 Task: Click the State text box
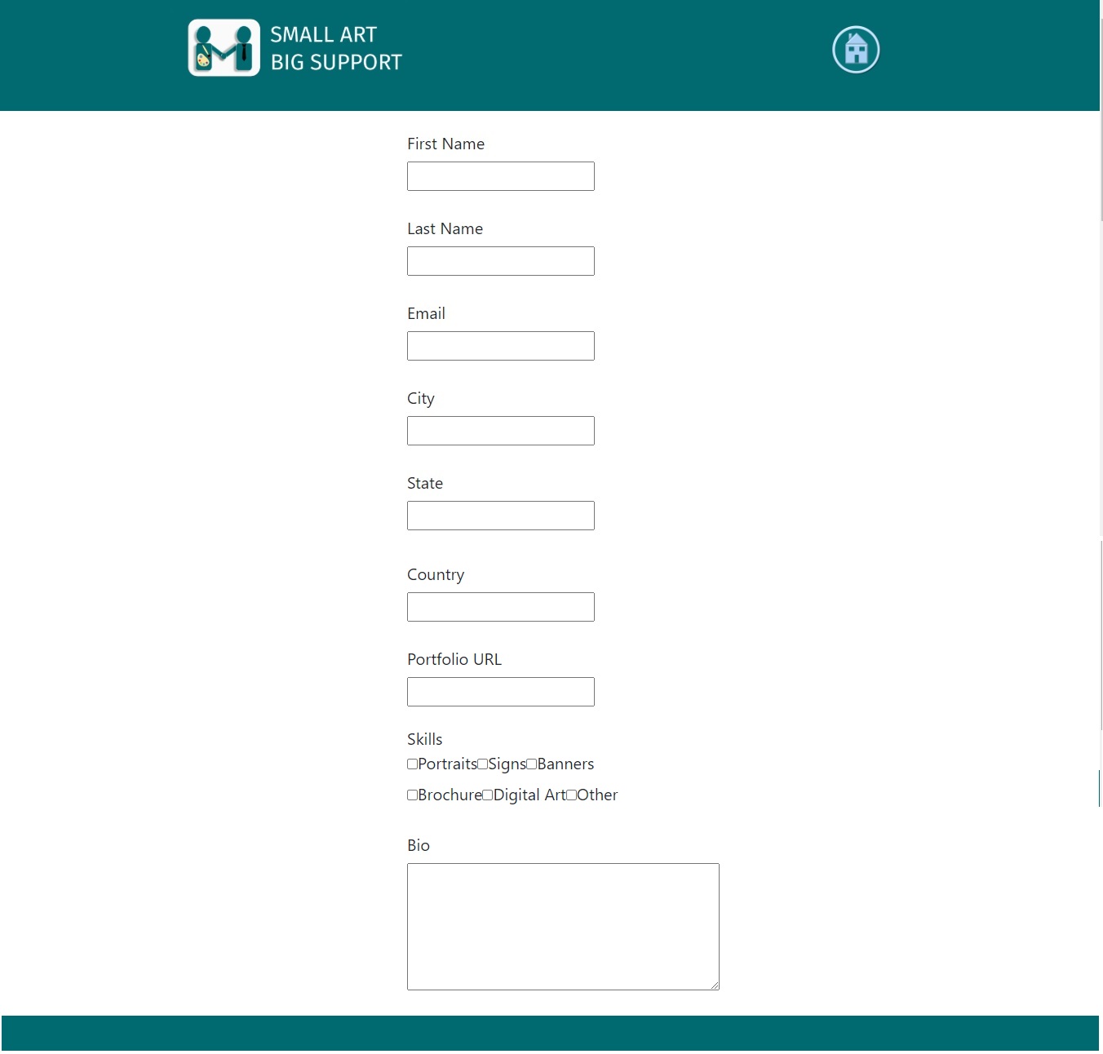coord(501,516)
